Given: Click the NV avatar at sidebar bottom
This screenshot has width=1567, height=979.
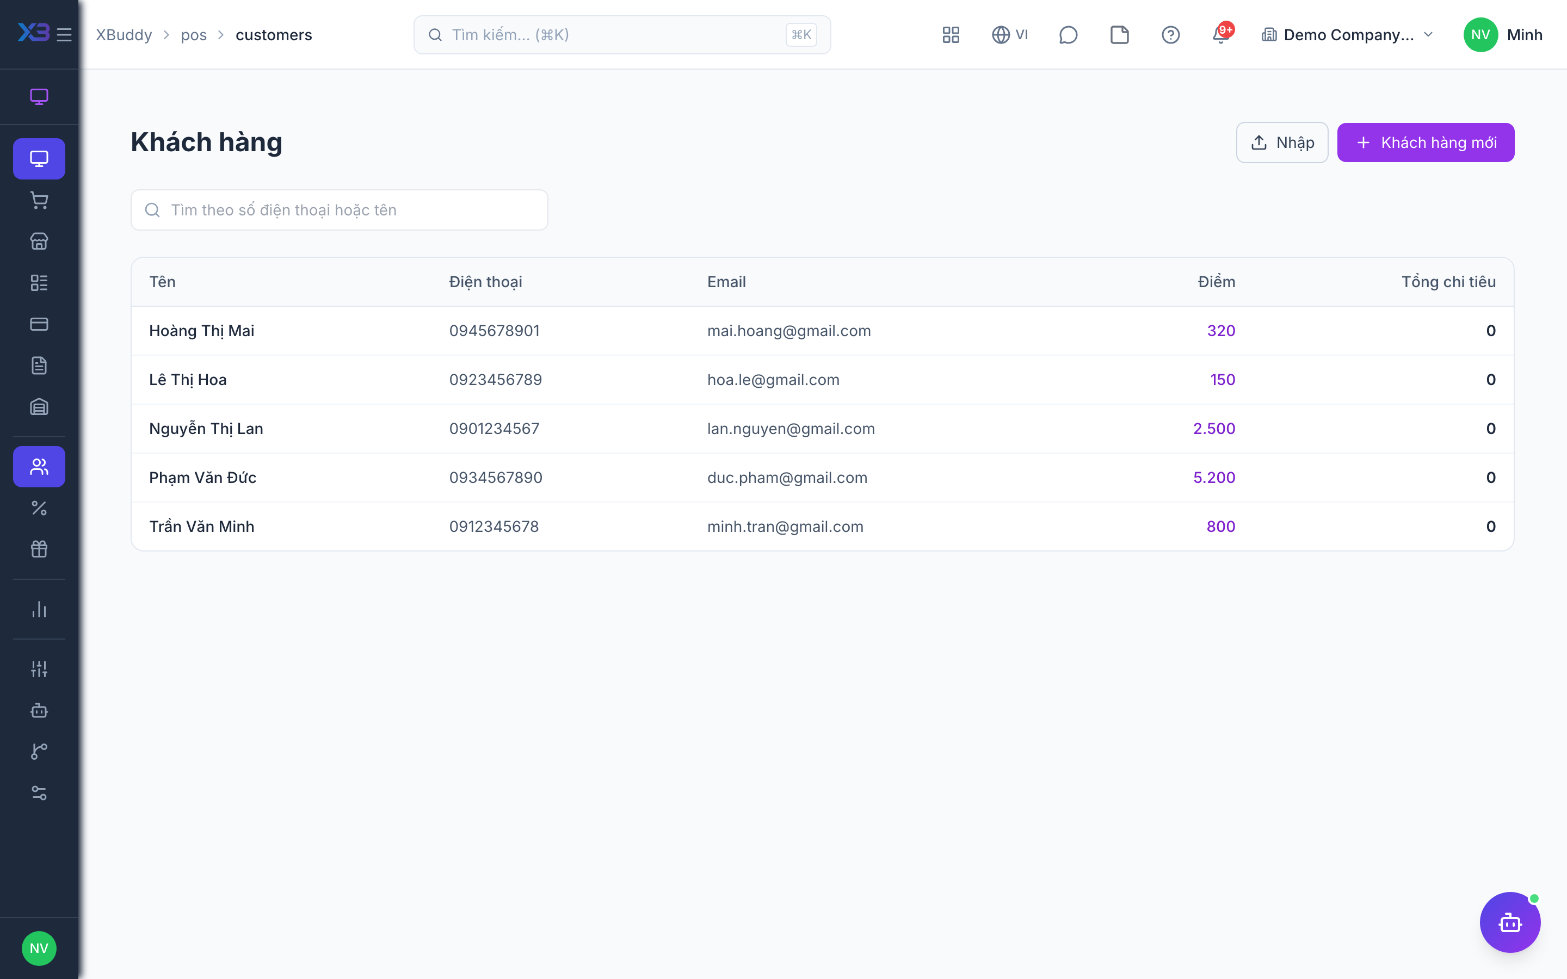Looking at the screenshot, I should tap(39, 948).
